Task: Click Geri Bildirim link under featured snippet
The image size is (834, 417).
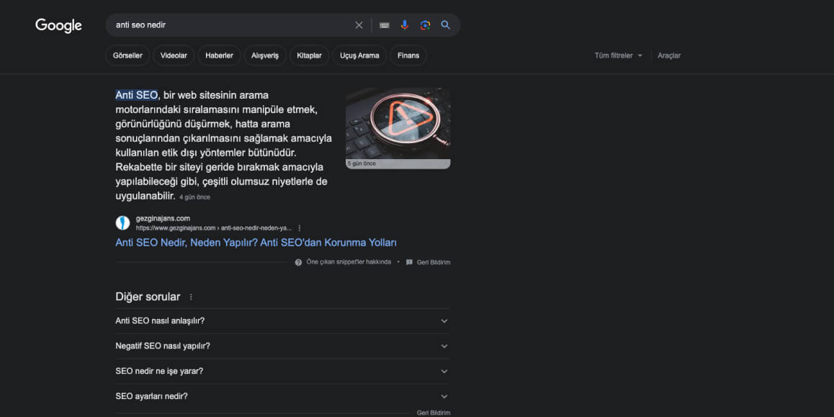Action: [434, 262]
